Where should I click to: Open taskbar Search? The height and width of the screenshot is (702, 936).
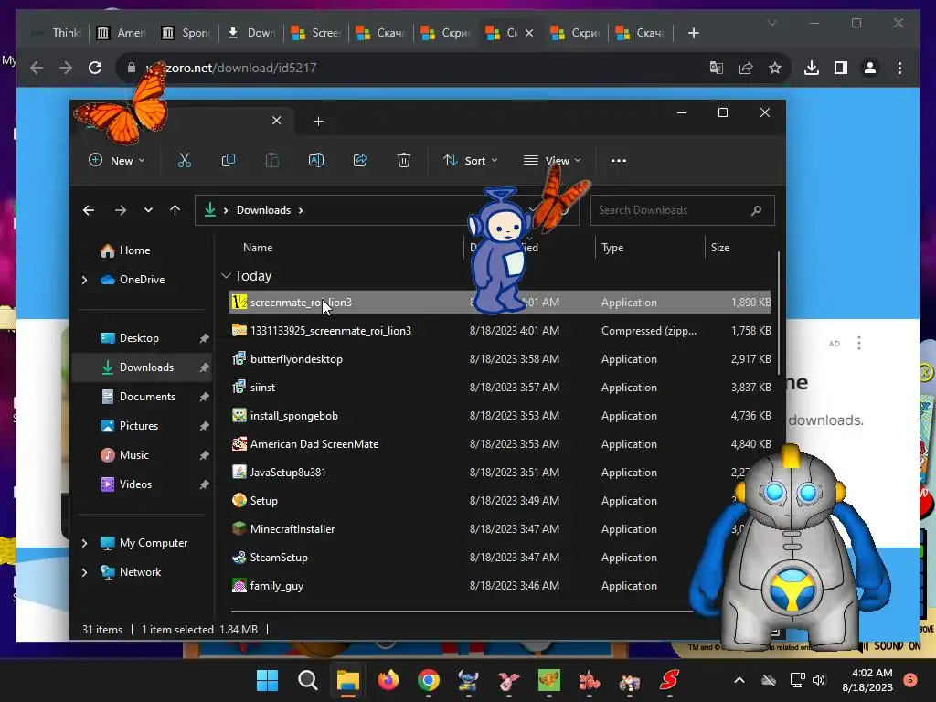tap(308, 680)
